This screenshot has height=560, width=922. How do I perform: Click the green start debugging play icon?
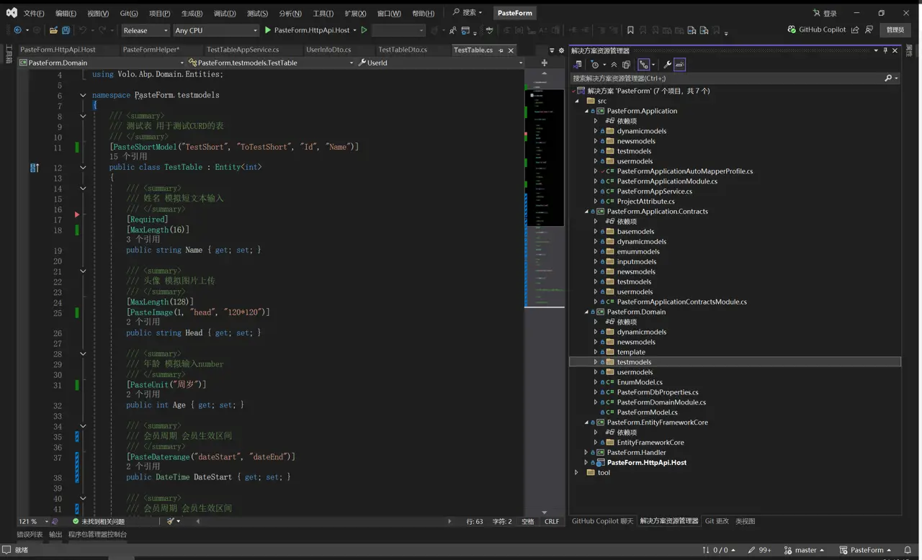pos(268,30)
